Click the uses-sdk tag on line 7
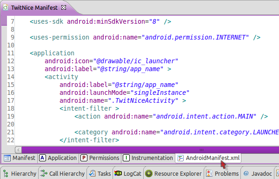279x179 pixels. [46, 21]
